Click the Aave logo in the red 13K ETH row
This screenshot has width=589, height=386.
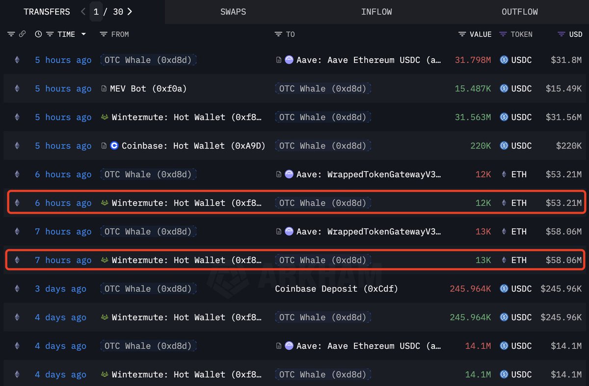click(289, 232)
